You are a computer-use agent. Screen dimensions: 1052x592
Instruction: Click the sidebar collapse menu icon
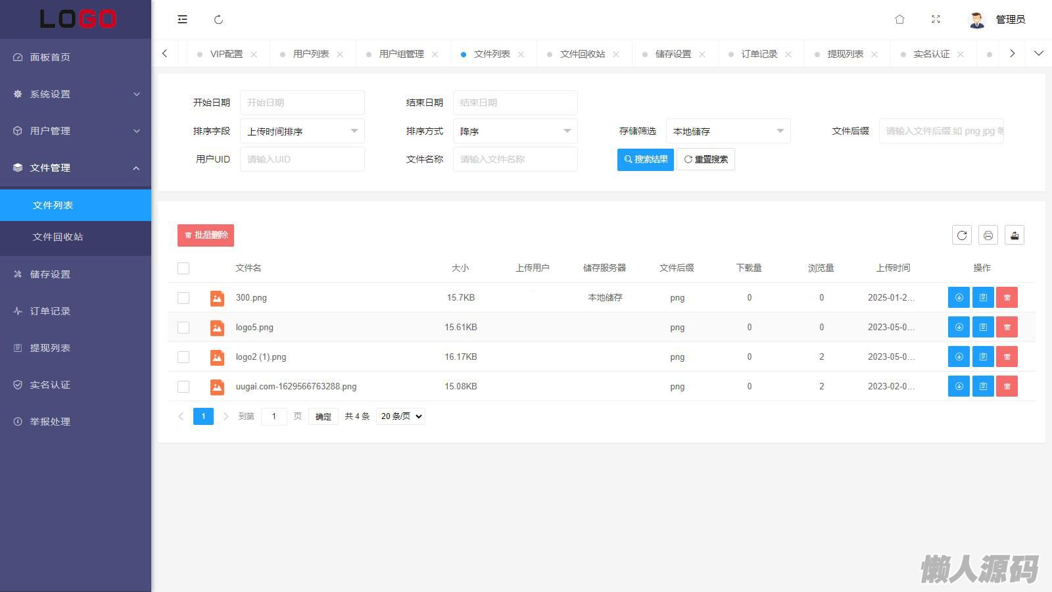(182, 20)
